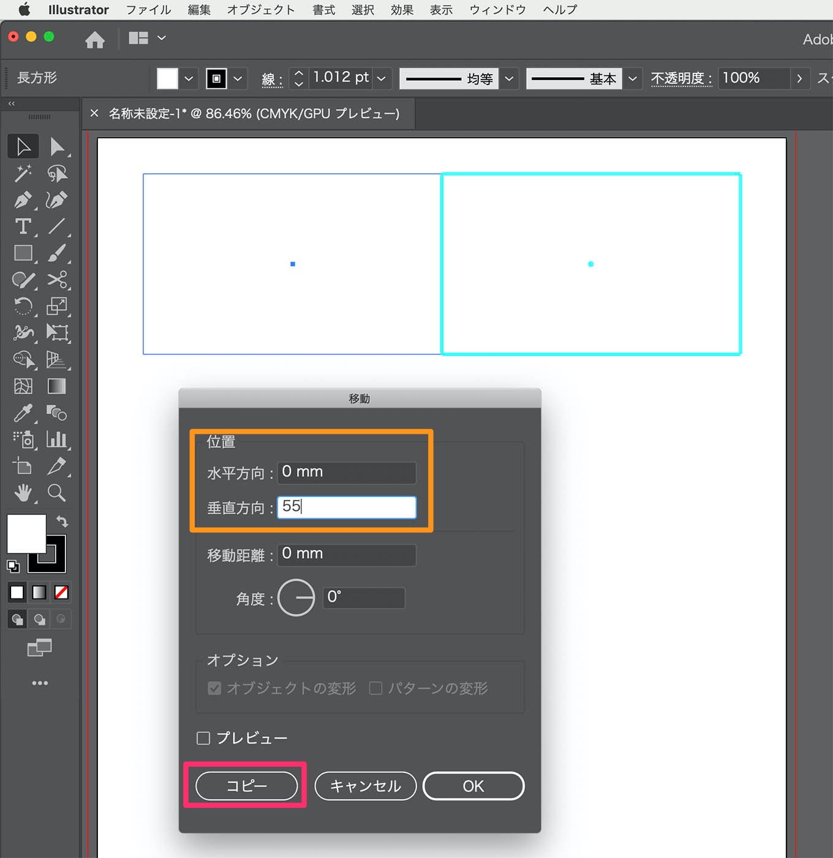This screenshot has width=833, height=858.
Task: Change screen mode icon in toolbar
Action: point(40,647)
